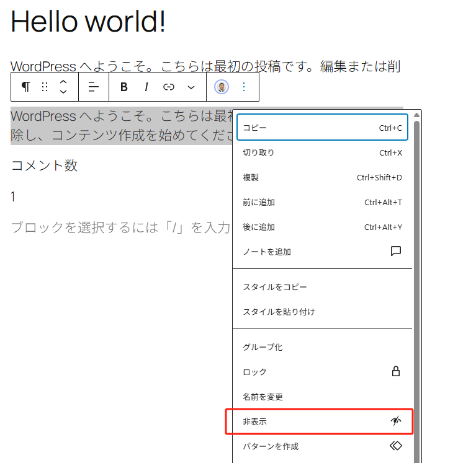Click the block drag handle icon

coord(45,87)
